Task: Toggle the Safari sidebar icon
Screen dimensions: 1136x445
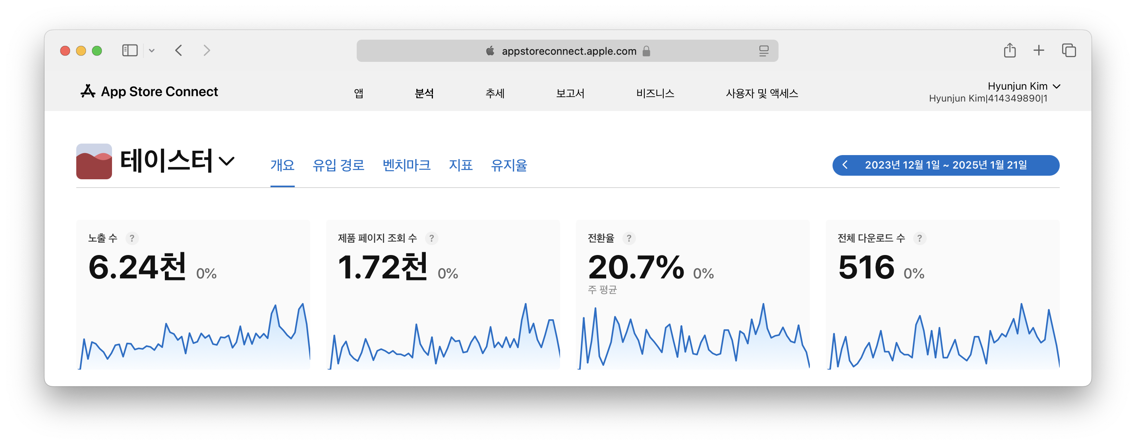Action: click(129, 51)
